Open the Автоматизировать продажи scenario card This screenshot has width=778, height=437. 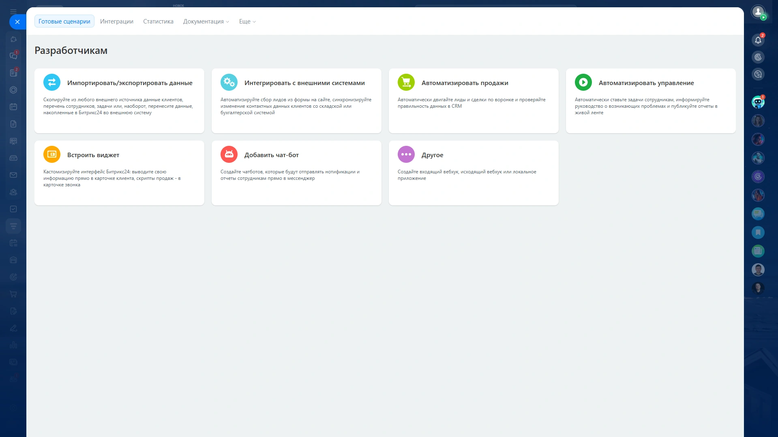pos(473,100)
